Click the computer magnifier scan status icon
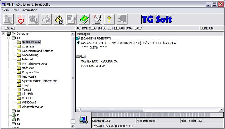Screen dimensions: 225x129 (x=83, y=120)
